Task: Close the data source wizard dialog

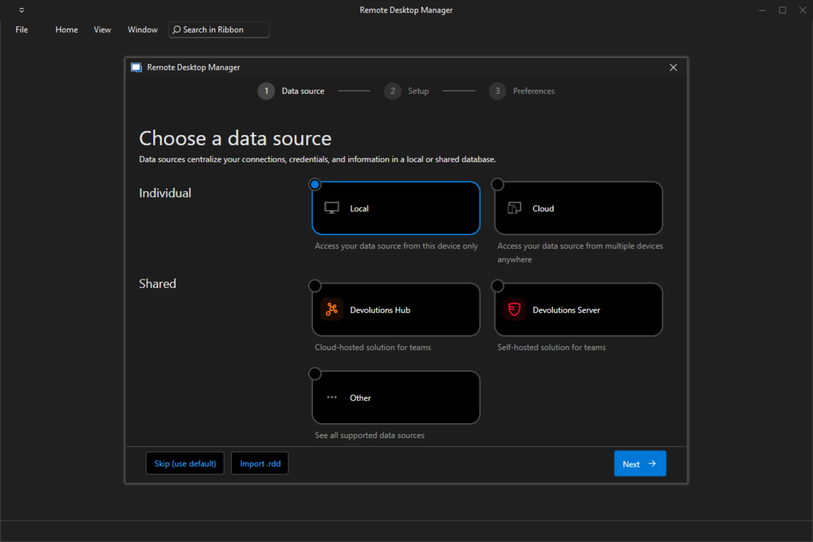Action: click(673, 67)
